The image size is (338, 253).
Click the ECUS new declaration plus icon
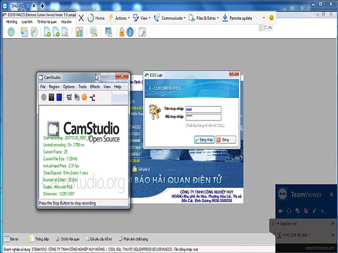[x=47, y=32]
